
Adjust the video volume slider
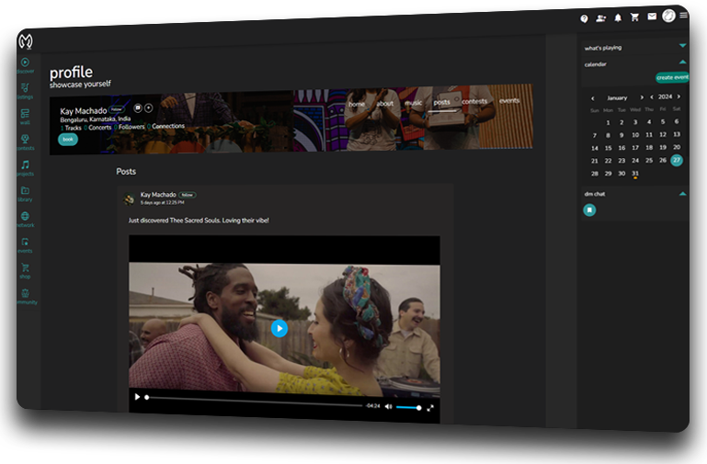coord(409,407)
